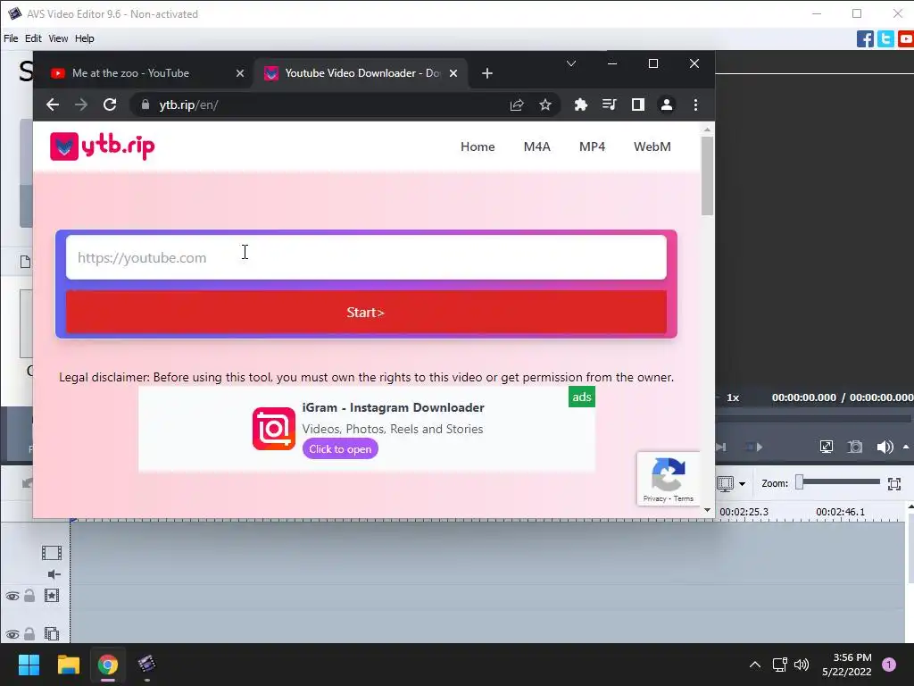Image resolution: width=914 pixels, height=686 pixels.
Task: Open AVS Edit menu
Action: click(33, 38)
